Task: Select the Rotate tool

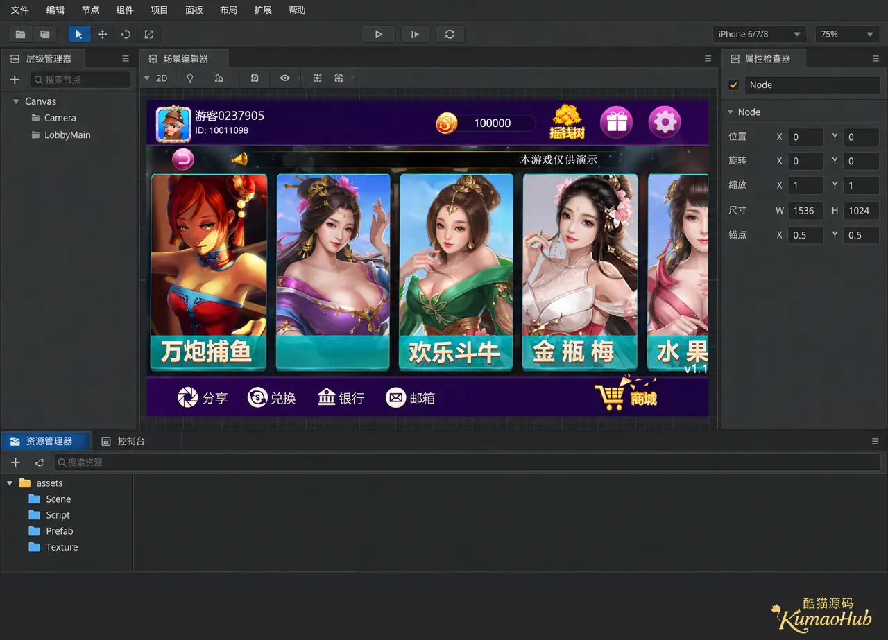Action: point(126,34)
